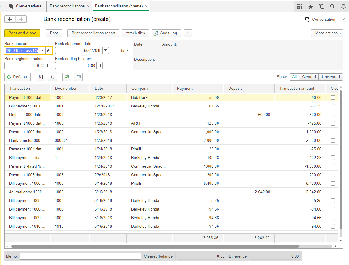Mark Journal entry 1000 as cleared
This screenshot has height=265, width=349.
(x=333, y=192)
